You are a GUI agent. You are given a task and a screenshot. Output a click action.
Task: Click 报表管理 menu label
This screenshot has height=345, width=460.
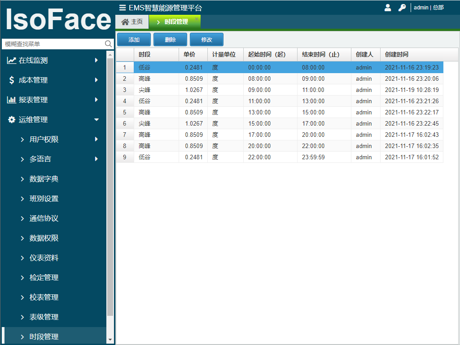click(x=33, y=100)
